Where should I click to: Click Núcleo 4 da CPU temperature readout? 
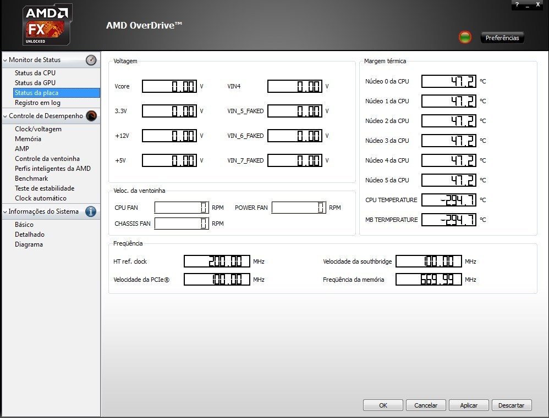click(449, 160)
